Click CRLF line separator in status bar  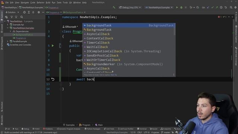[x=139, y=133]
